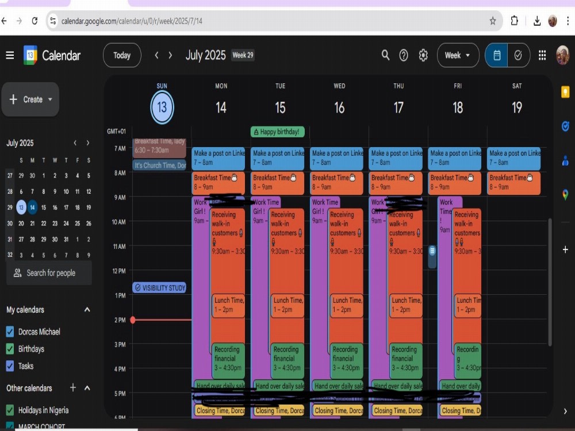The image size is (575, 431).
Task: Open Google Keep side panel icon
Action: [x=565, y=92]
